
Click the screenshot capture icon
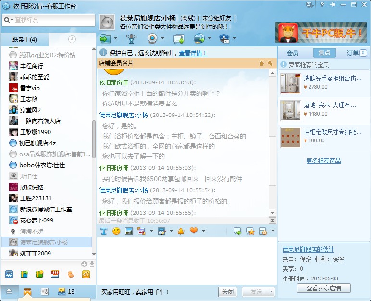tap(141, 231)
